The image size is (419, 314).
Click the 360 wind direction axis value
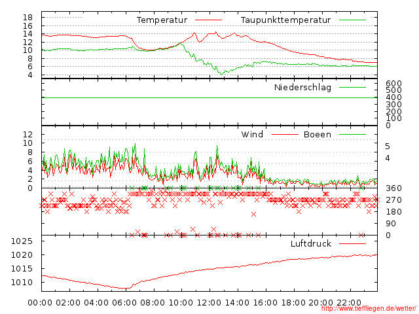(393, 188)
